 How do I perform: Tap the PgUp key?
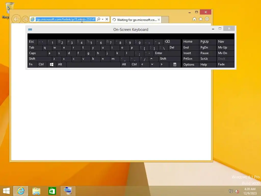[207, 42]
